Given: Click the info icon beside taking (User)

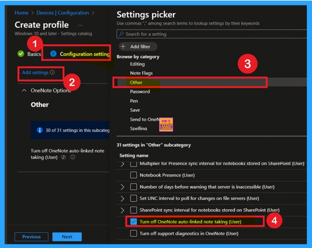Looking at the screenshot, I should tap(73, 157).
